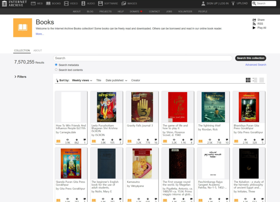This screenshot has width=280, height=202.
Task: Open The Kybalion title link
Action: [x=249, y=185]
